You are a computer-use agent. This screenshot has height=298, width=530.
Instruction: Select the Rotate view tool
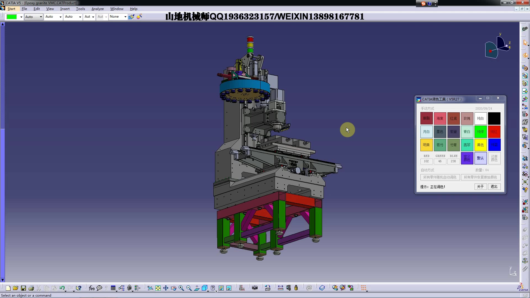point(173,288)
